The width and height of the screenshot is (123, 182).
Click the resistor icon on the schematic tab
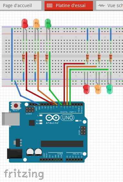pos(101,5)
